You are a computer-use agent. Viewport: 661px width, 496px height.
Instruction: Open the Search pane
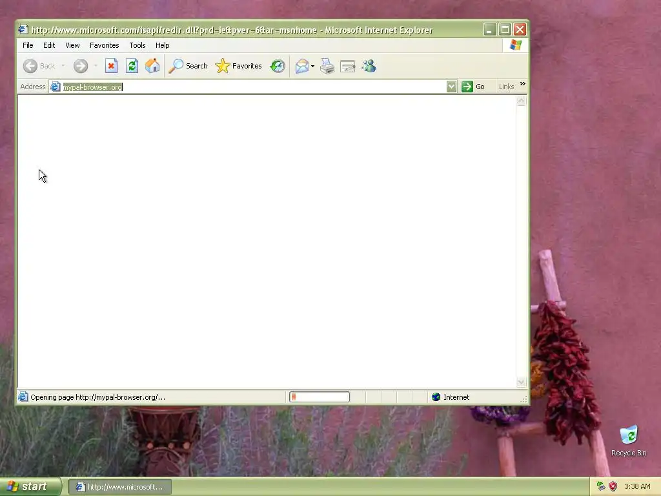tap(188, 66)
